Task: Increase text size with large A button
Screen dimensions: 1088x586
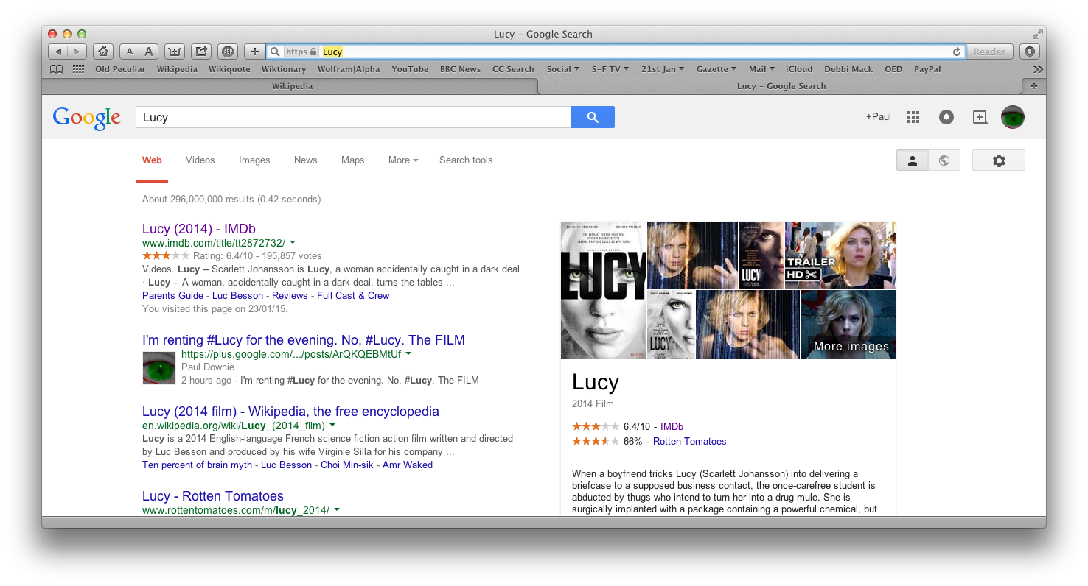Action: pyautogui.click(x=149, y=52)
